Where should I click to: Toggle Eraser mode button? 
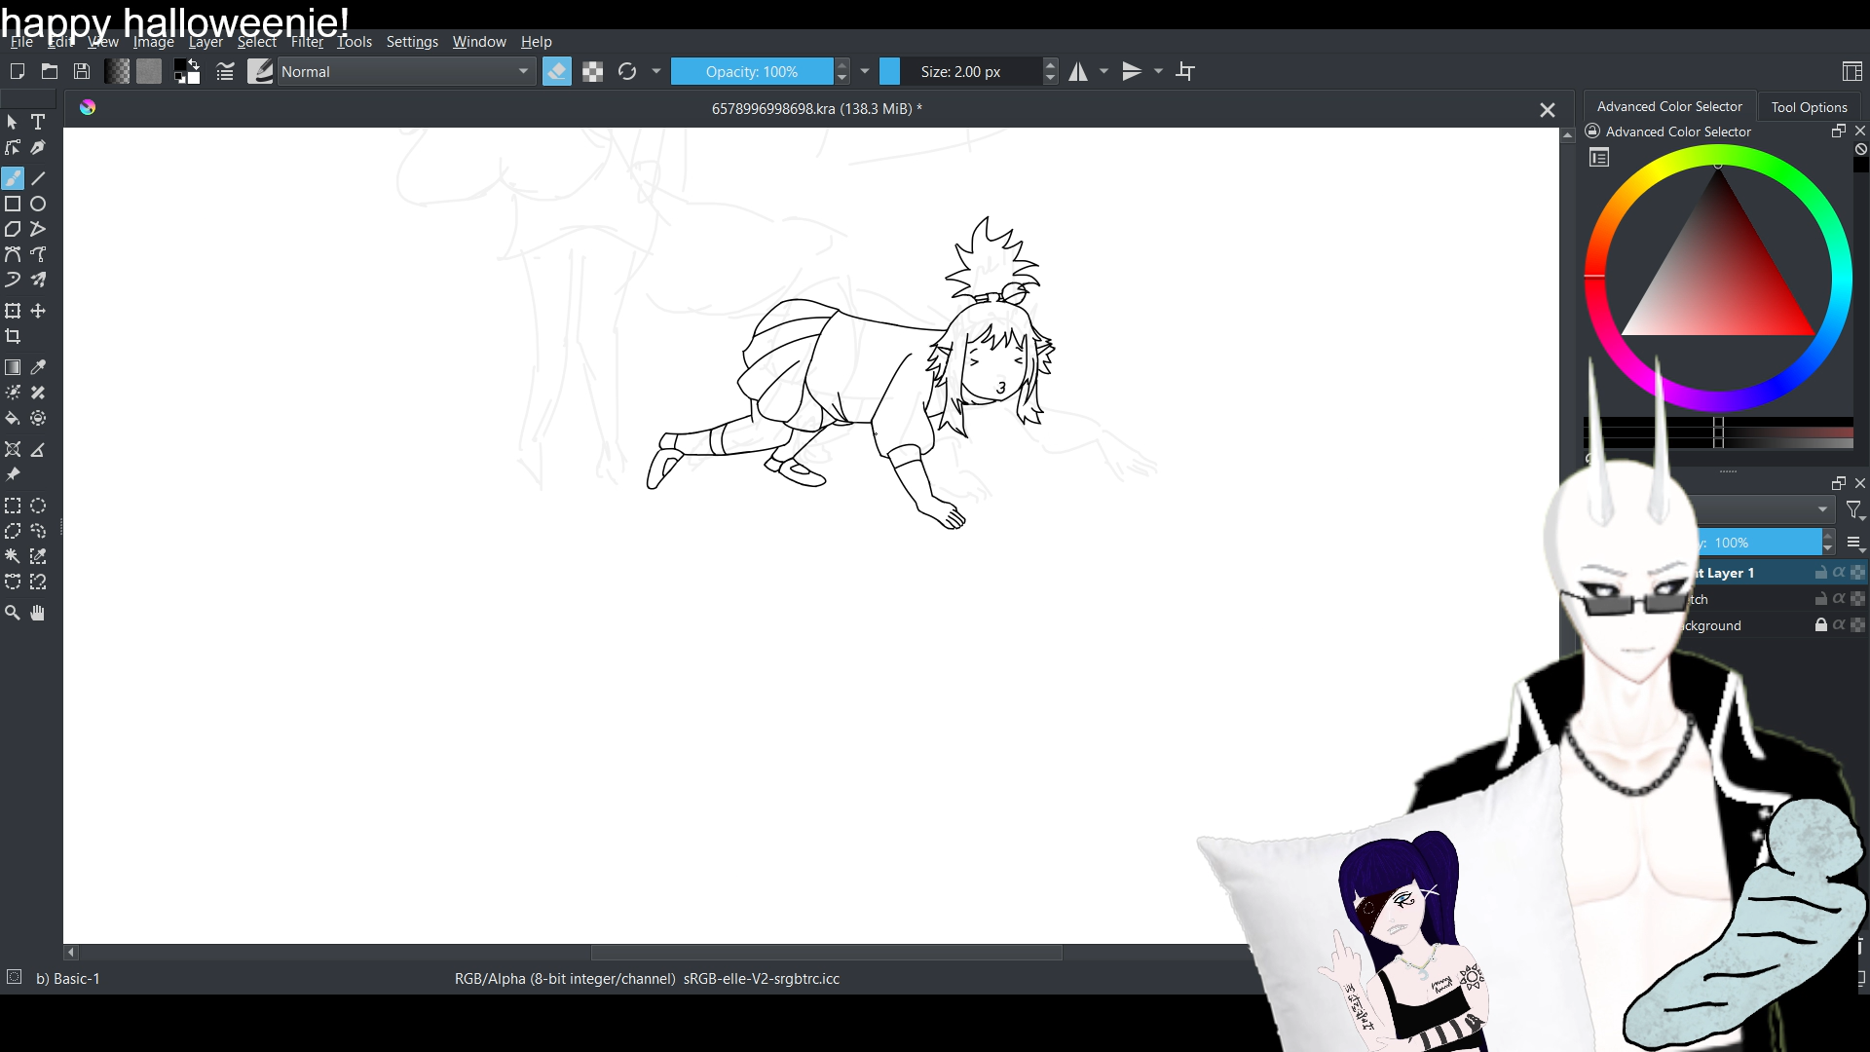pos(556,71)
